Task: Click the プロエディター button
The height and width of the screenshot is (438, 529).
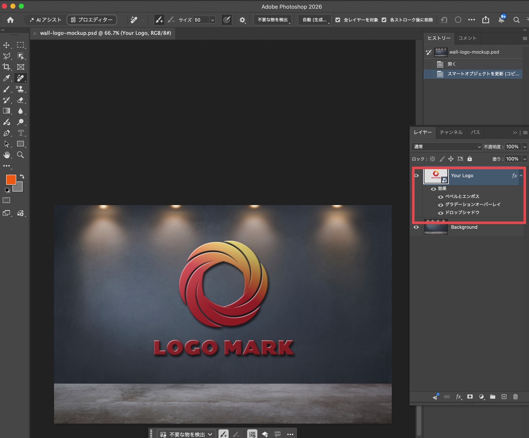Action: point(92,20)
